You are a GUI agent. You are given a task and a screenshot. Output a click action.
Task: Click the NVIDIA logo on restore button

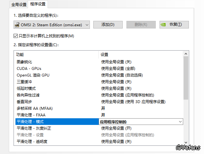pyautogui.click(x=163, y=25)
